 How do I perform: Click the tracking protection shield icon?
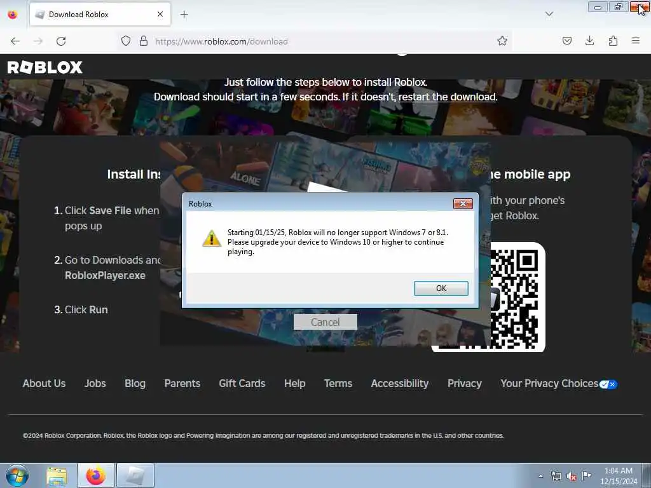[x=126, y=41]
